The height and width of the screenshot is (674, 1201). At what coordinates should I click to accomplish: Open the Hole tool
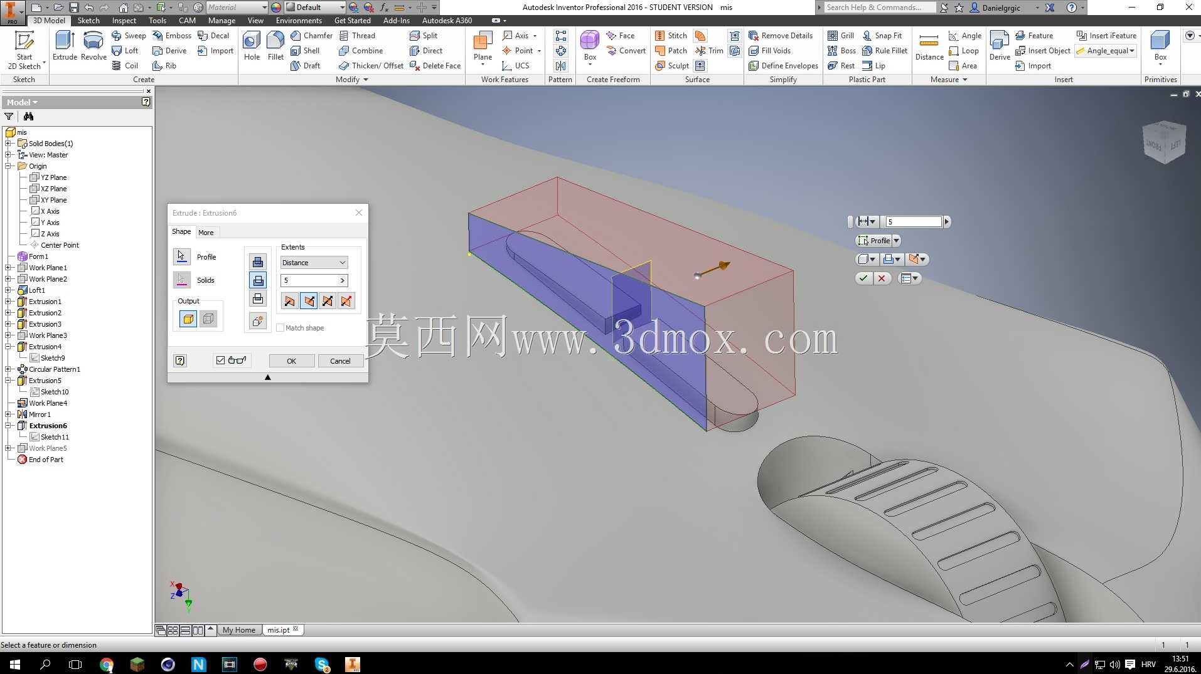click(x=252, y=46)
